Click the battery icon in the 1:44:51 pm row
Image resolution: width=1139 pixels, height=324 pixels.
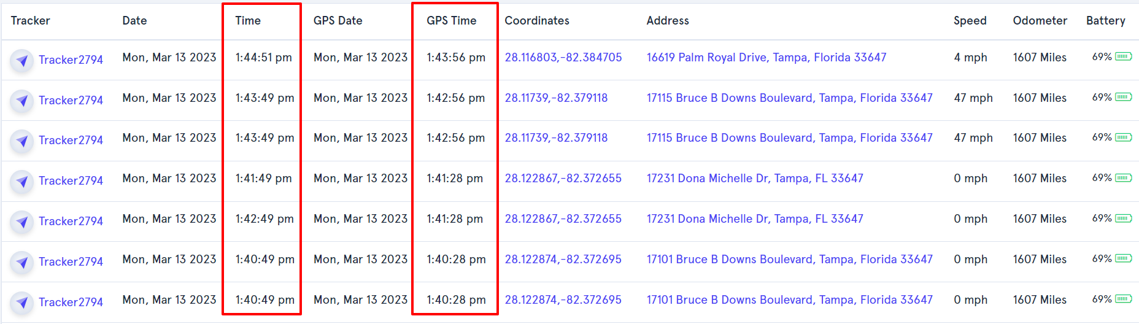[1124, 57]
